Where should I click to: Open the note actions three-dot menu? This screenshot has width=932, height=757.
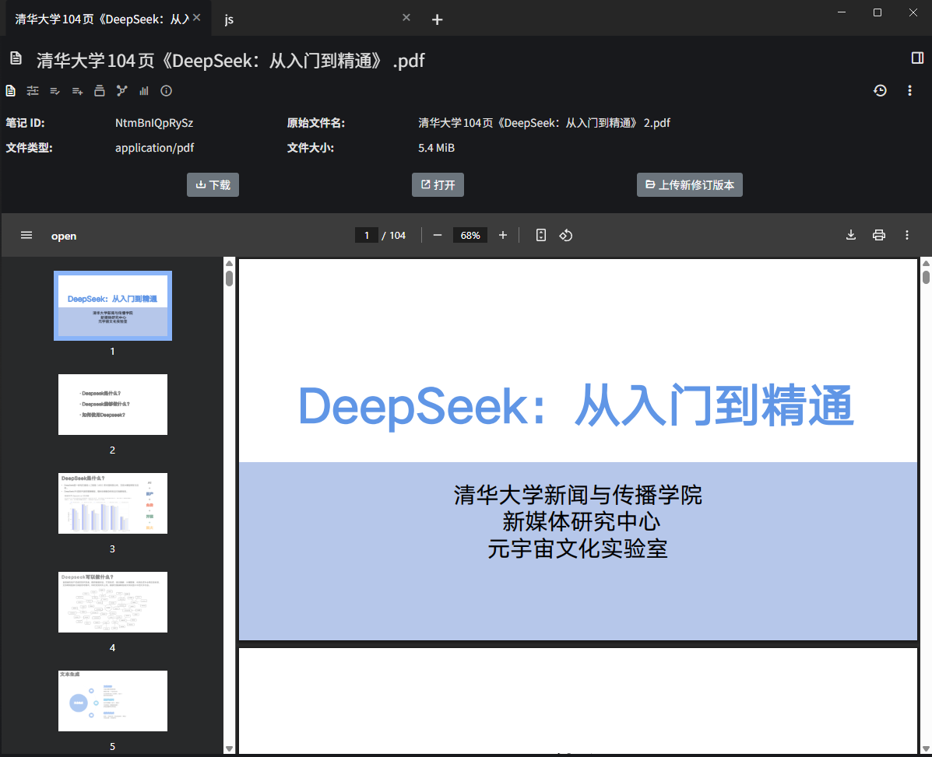pyautogui.click(x=909, y=91)
